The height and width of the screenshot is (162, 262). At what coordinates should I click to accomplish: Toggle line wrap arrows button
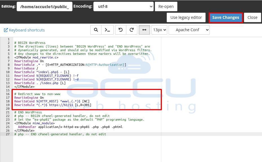(144, 30)
